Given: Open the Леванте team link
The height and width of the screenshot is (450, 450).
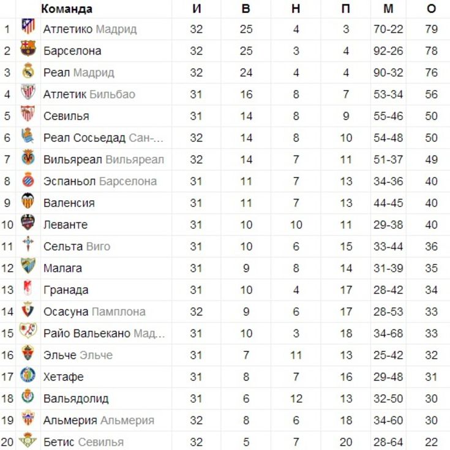Looking at the screenshot, I should coord(66,225).
